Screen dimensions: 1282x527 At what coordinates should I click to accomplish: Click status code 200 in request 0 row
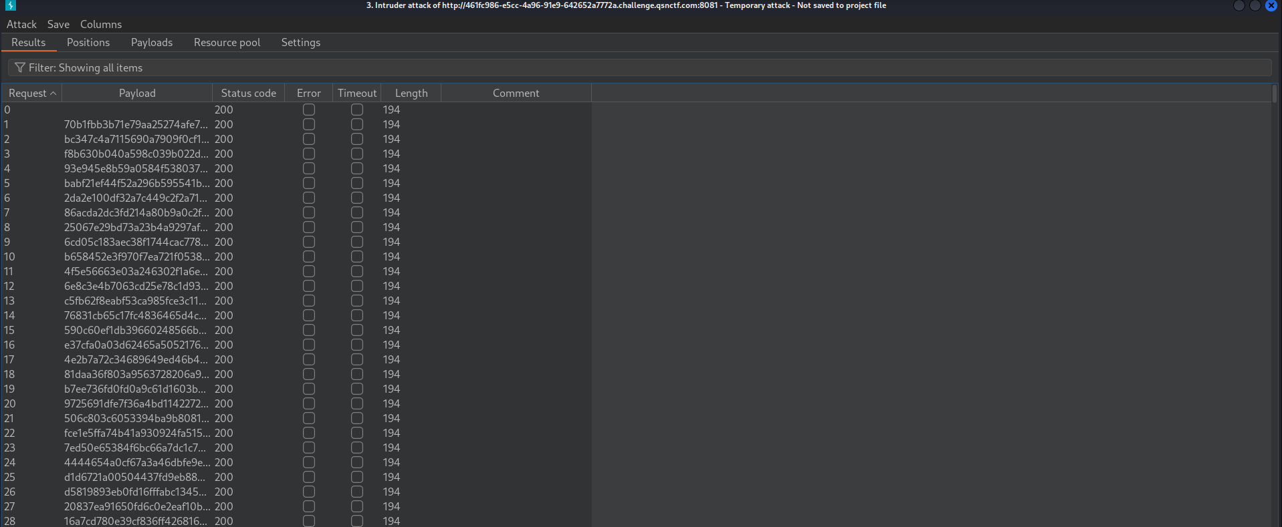[x=224, y=110]
